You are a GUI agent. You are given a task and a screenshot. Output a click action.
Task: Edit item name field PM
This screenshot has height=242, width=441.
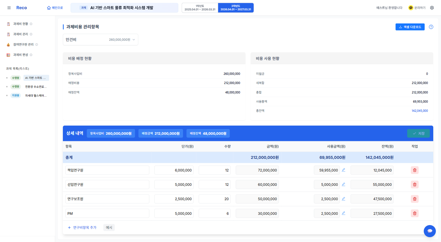107,213
